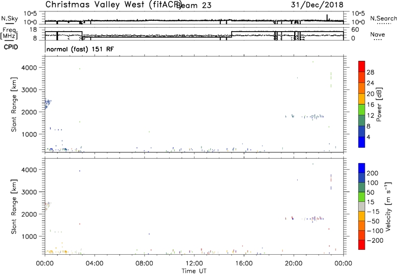This screenshot has height=274, width=397.
Task: Click the blue scatter cluster near 2400 km in the power panel
Action: 48,103
